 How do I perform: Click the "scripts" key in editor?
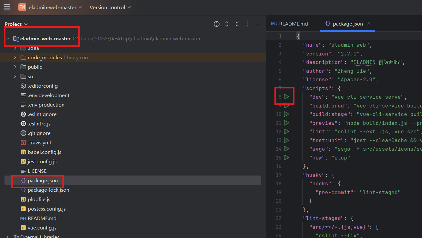click(x=317, y=88)
